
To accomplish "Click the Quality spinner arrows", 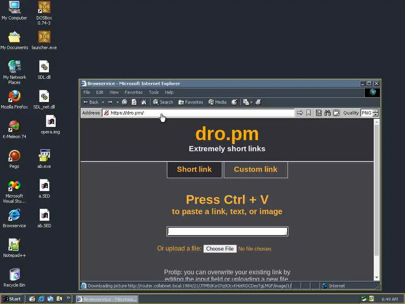I will [376, 113].
